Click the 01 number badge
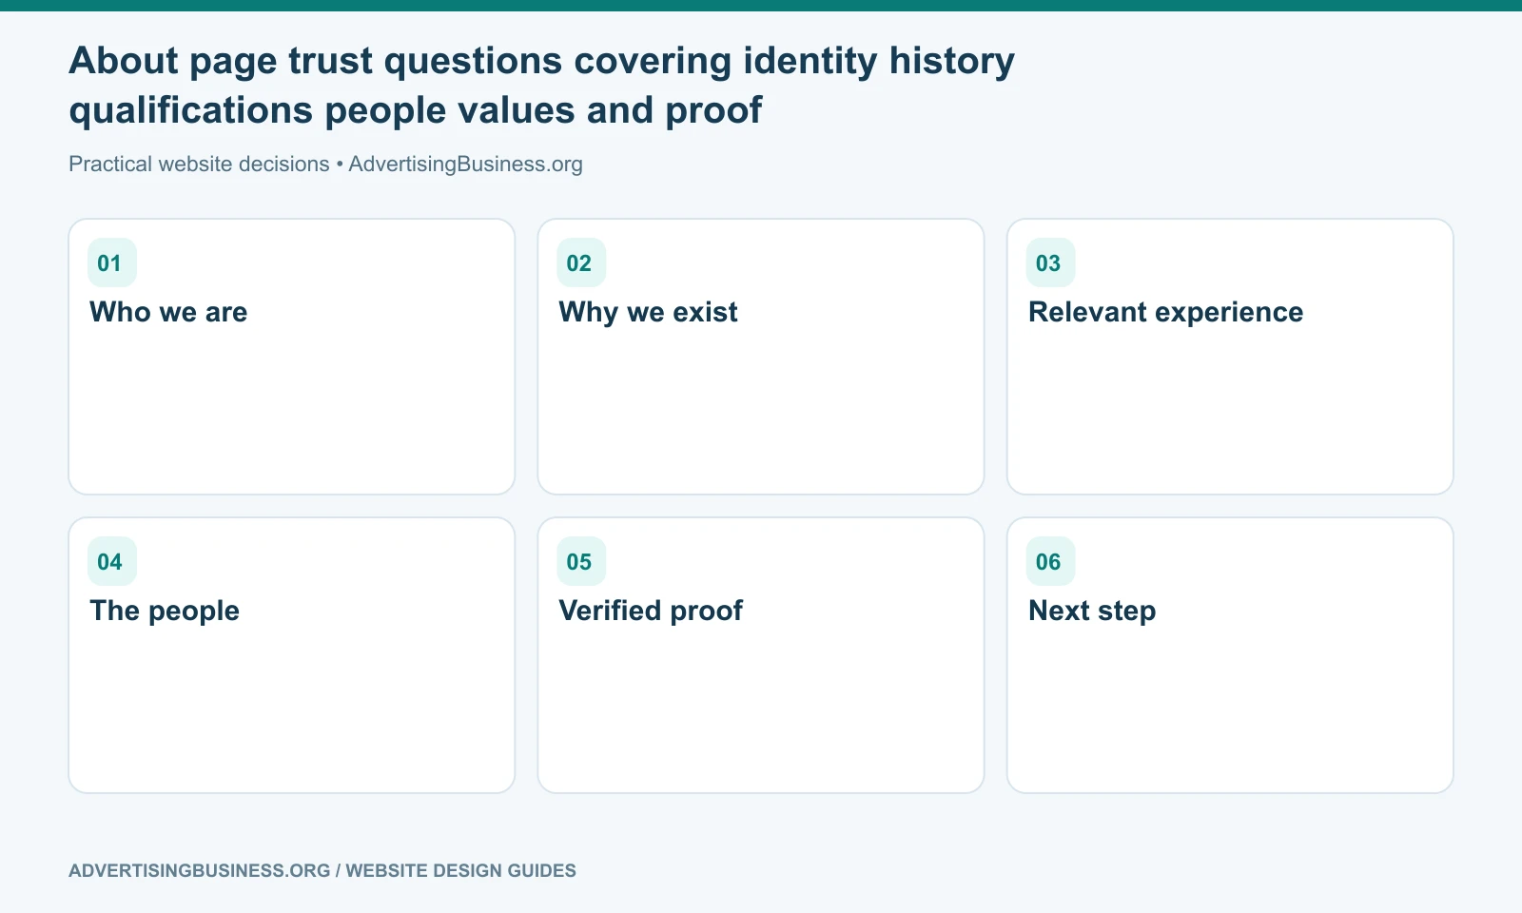Viewport: 1522px width, 913px height. (112, 262)
